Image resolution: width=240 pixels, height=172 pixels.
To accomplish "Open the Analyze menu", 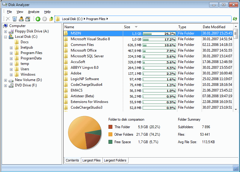I will tap(34, 12).
